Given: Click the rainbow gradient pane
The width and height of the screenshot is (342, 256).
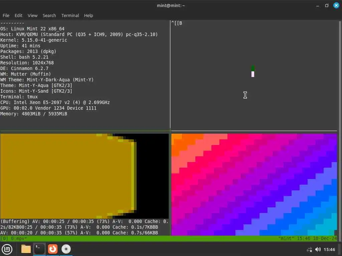Looking at the screenshot, I should pyautogui.click(x=254, y=184).
